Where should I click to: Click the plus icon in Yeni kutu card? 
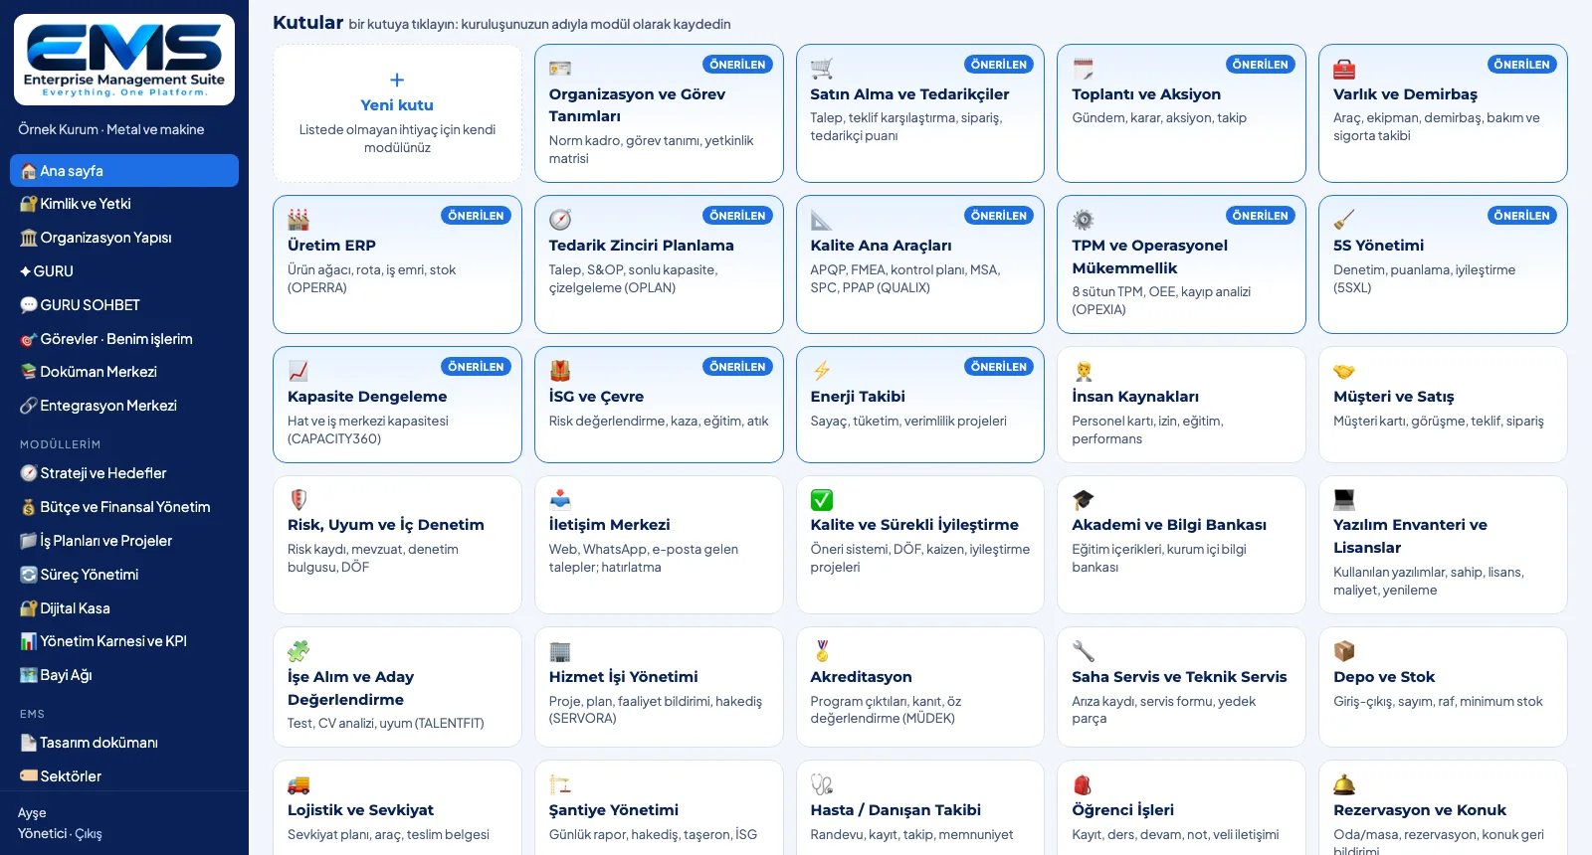(397, 80)
